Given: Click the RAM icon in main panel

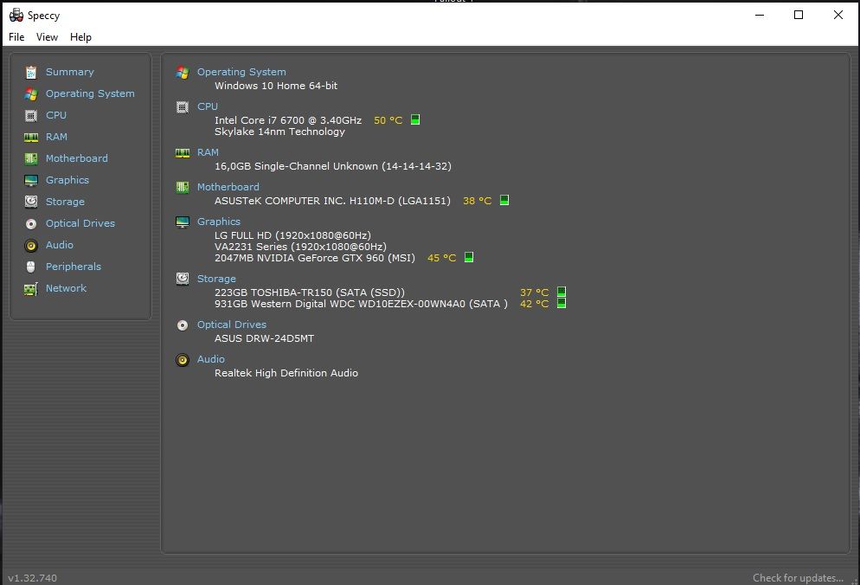Looking at the screenshot, I should (x=183, y=152).
